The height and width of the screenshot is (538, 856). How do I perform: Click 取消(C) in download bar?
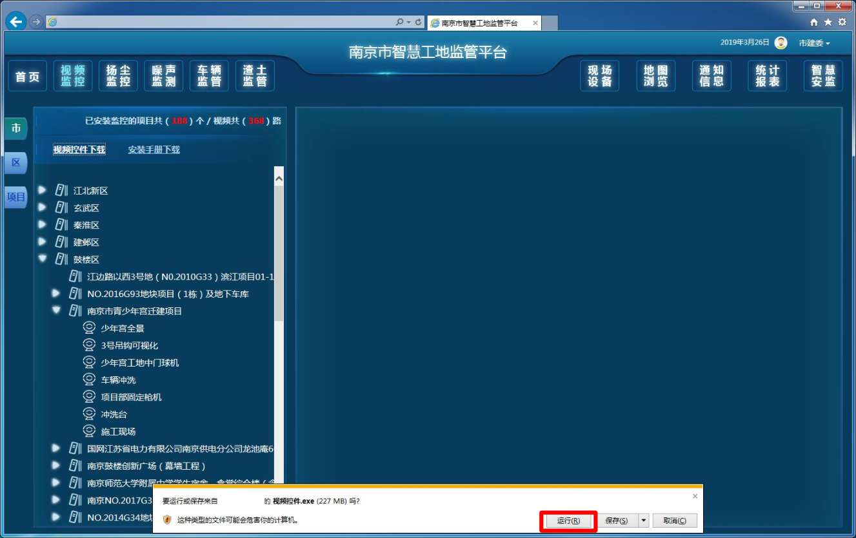pos(675,521)
